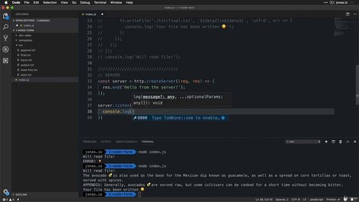Open output.txt in the explorer

27,65
